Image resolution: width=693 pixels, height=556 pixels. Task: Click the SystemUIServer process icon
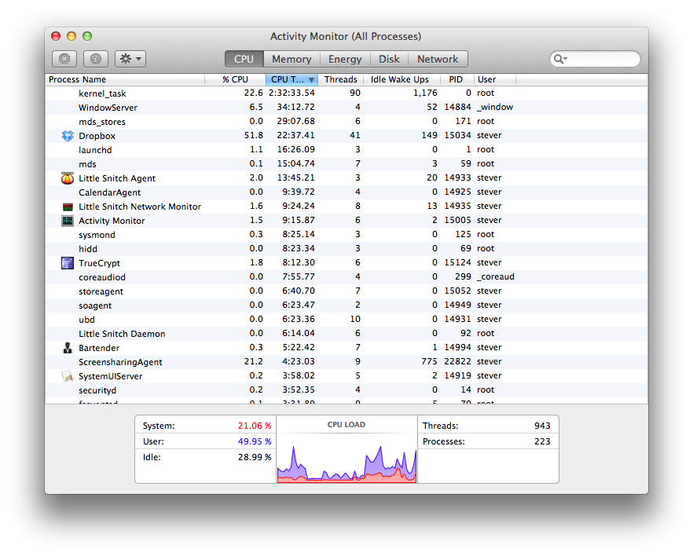68,376
